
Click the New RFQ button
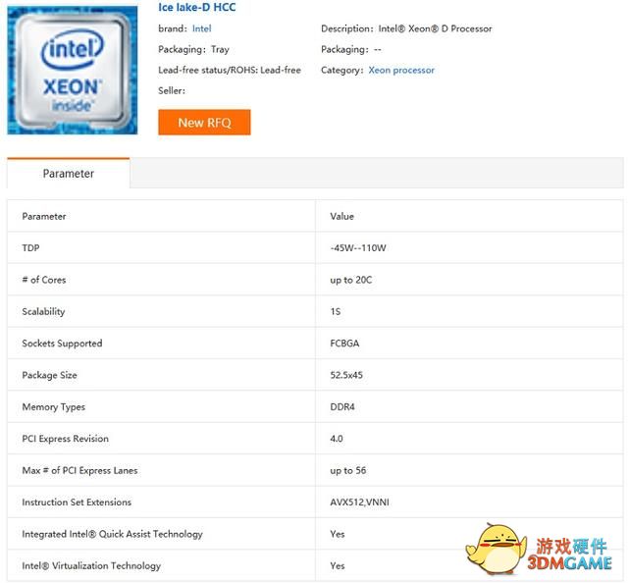tap(204, 123)
